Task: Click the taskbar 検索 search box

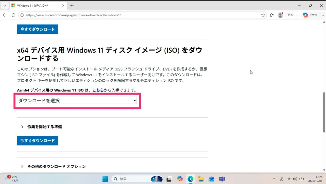Action: (137, 179)
